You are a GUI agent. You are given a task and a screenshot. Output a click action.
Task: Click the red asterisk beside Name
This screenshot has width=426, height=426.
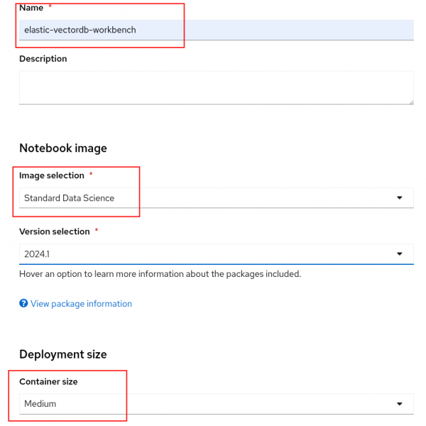[x=50, y=6]
